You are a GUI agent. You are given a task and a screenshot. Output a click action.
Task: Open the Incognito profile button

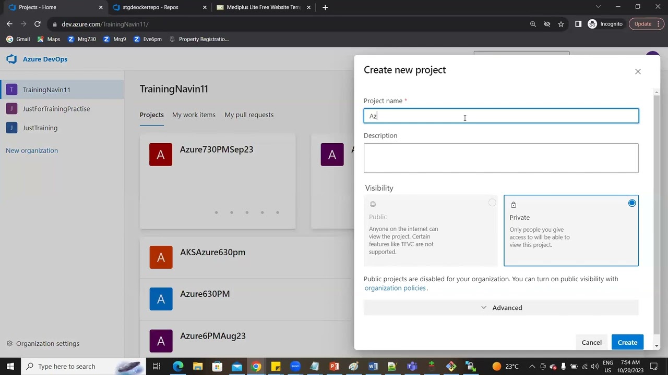coord(605,24)
